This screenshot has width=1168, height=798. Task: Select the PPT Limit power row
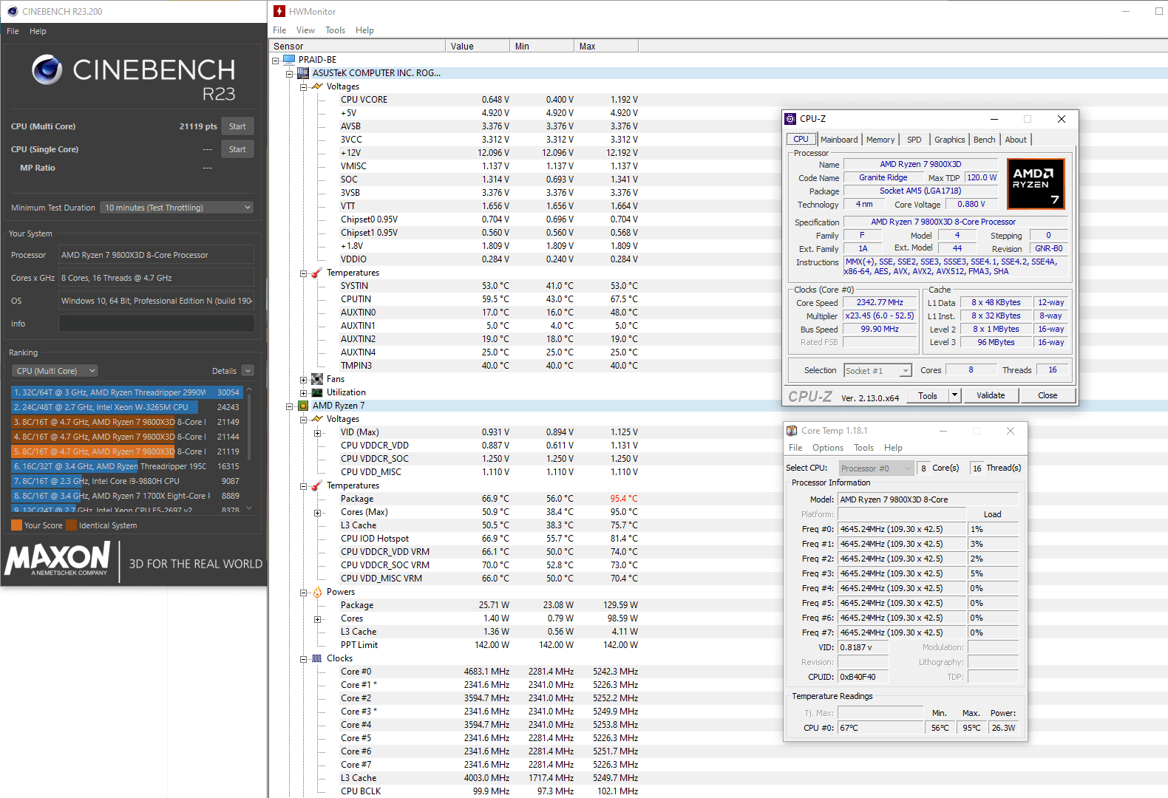coord(488,645)
